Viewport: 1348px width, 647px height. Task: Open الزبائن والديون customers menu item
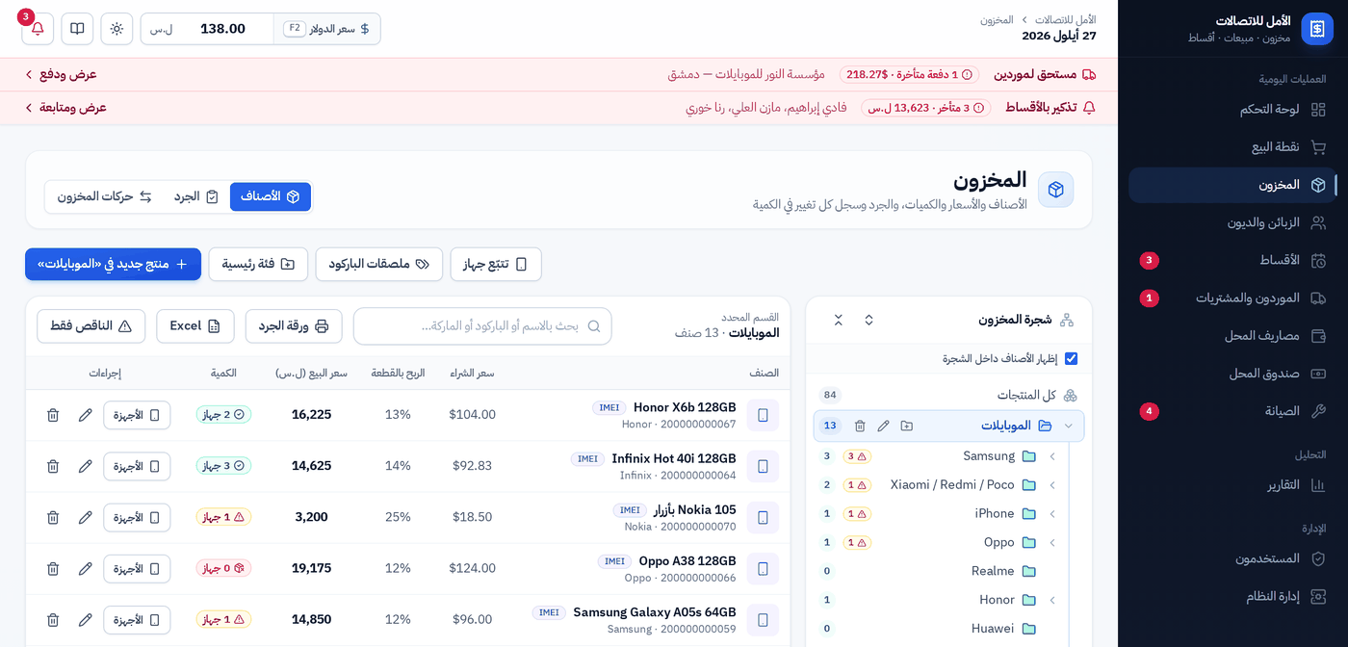(x=1232, y=222)
